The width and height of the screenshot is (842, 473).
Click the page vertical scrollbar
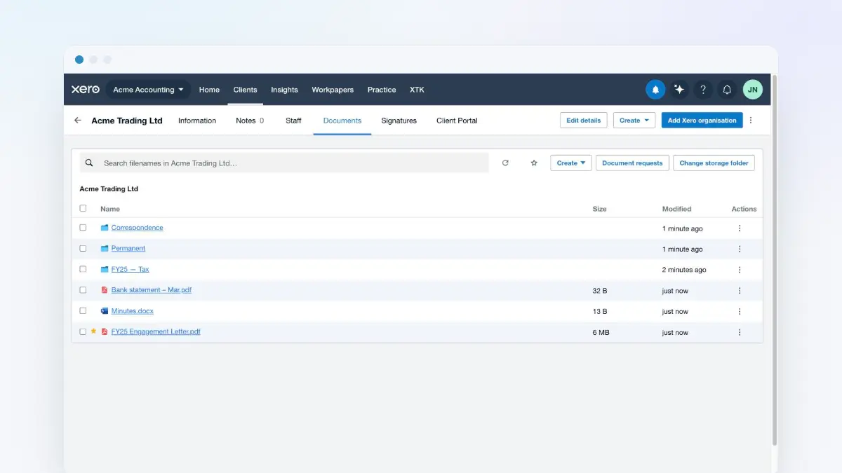[775, 259]
